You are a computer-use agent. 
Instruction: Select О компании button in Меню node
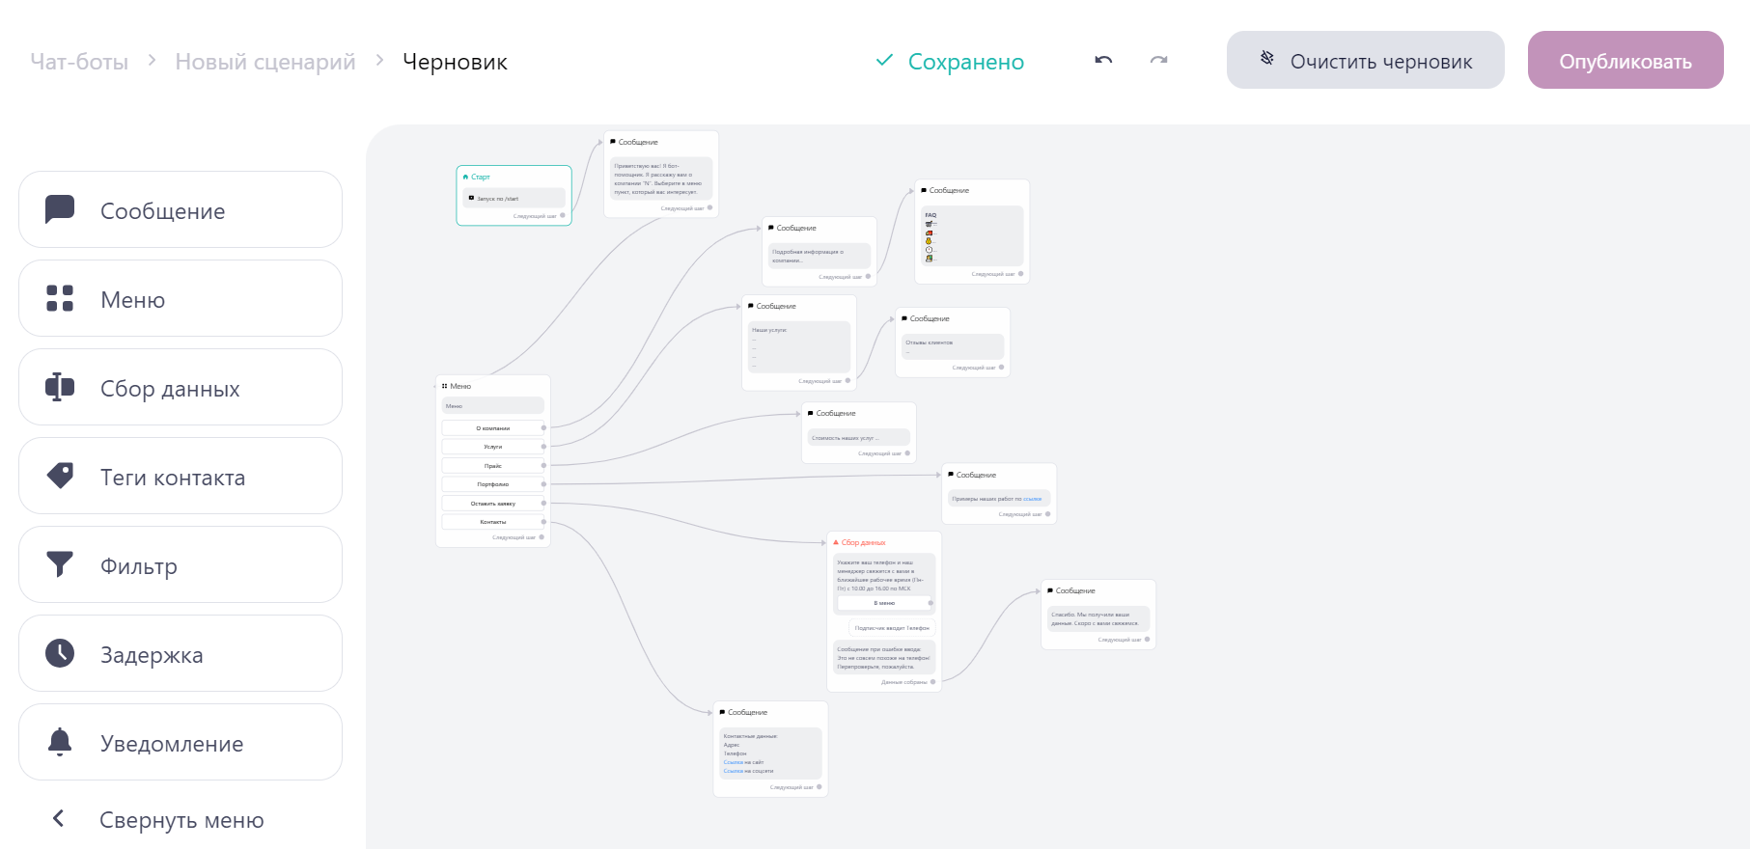coord(493,427)
